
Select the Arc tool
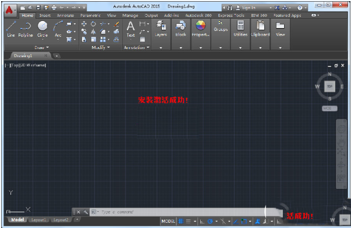[58, 29]
